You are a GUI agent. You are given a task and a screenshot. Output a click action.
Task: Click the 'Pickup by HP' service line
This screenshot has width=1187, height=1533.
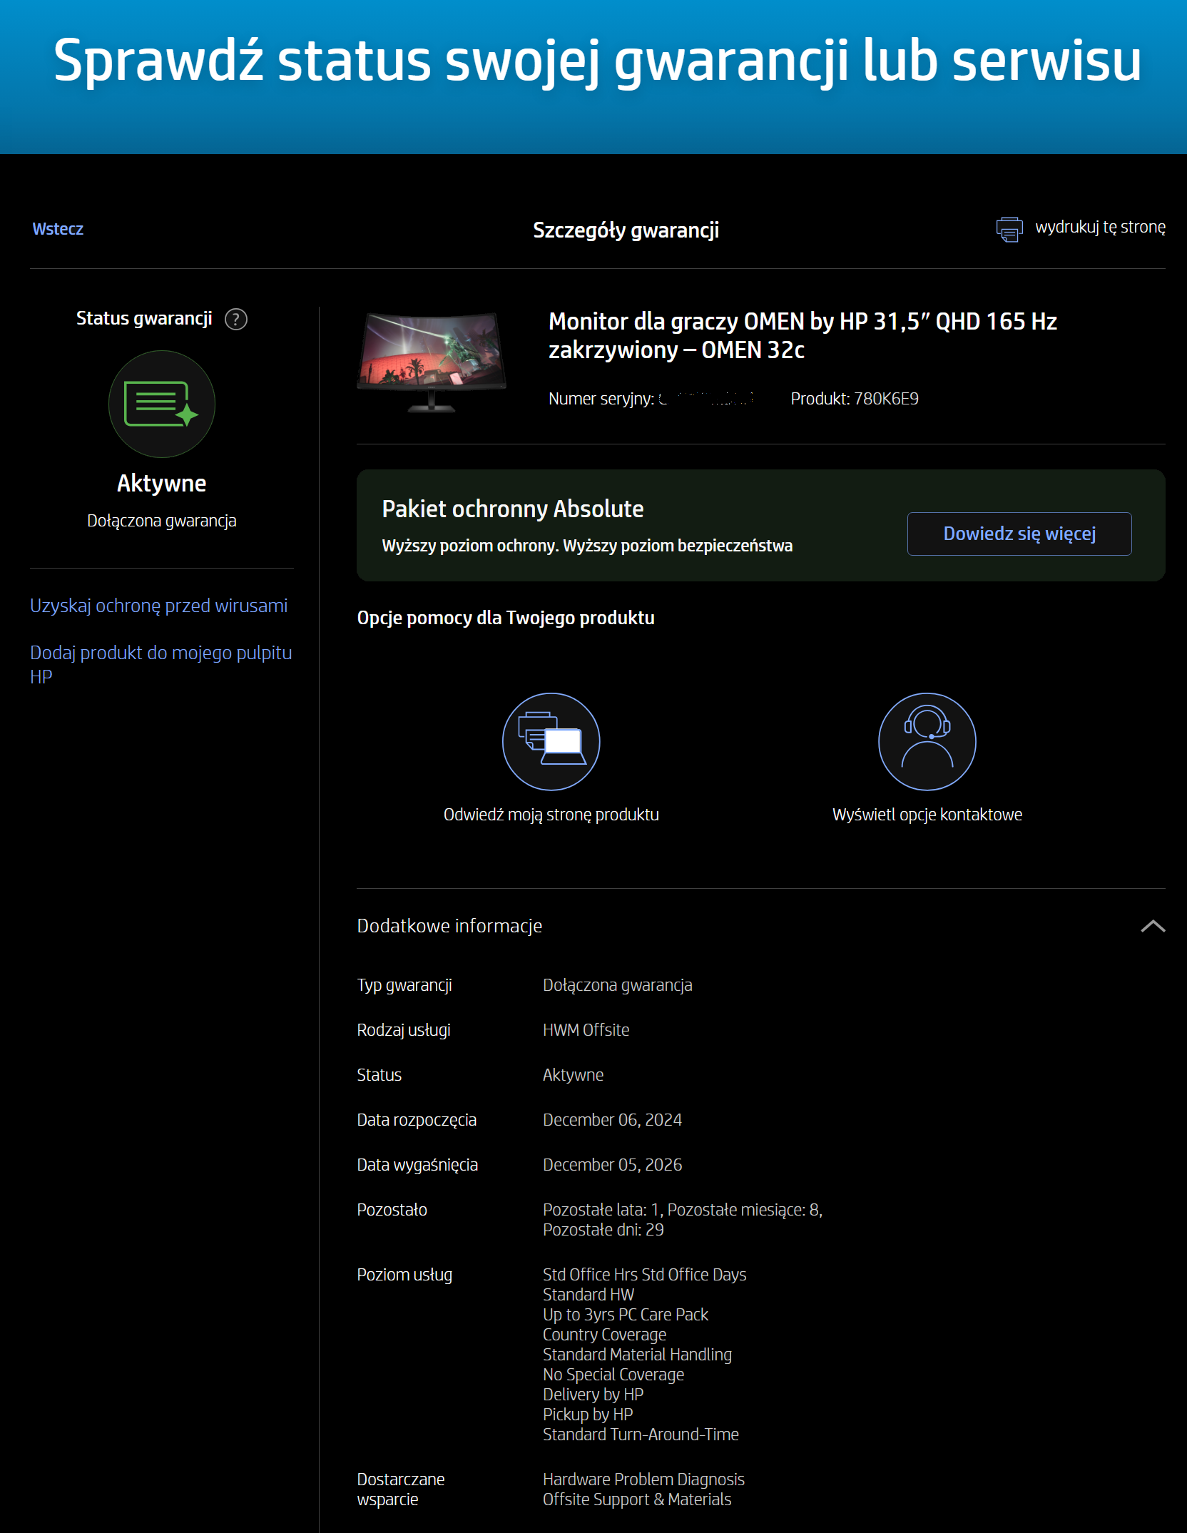588,1415
